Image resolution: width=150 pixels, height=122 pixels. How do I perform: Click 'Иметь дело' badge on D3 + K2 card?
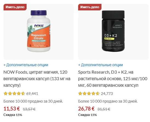[x=90, y=7]
